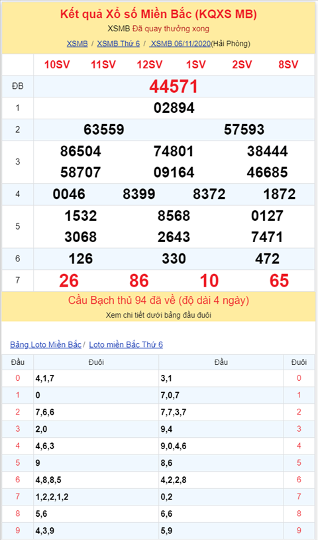318x540 pixels.
Task: Click loto tail values 1,2,2,1,2
Action: [x=52, y=497]
